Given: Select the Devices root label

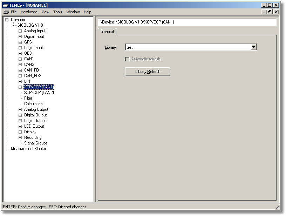Looking at the screenshot, I should 18,20.
